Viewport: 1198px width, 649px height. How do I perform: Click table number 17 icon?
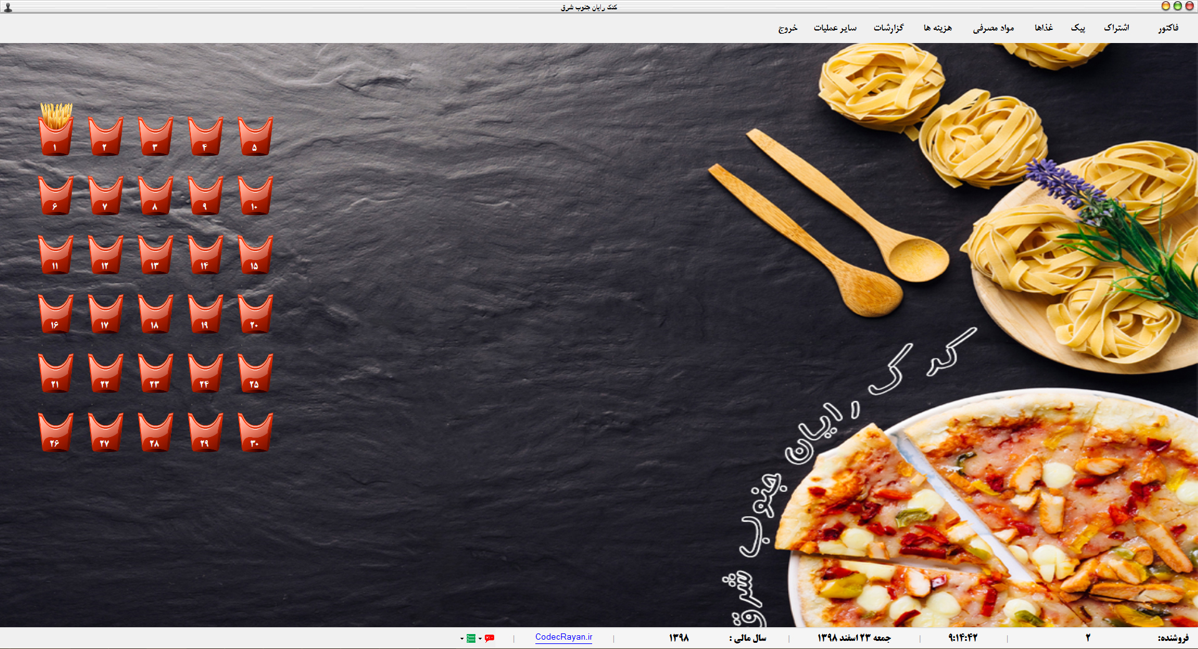[105, 314]
